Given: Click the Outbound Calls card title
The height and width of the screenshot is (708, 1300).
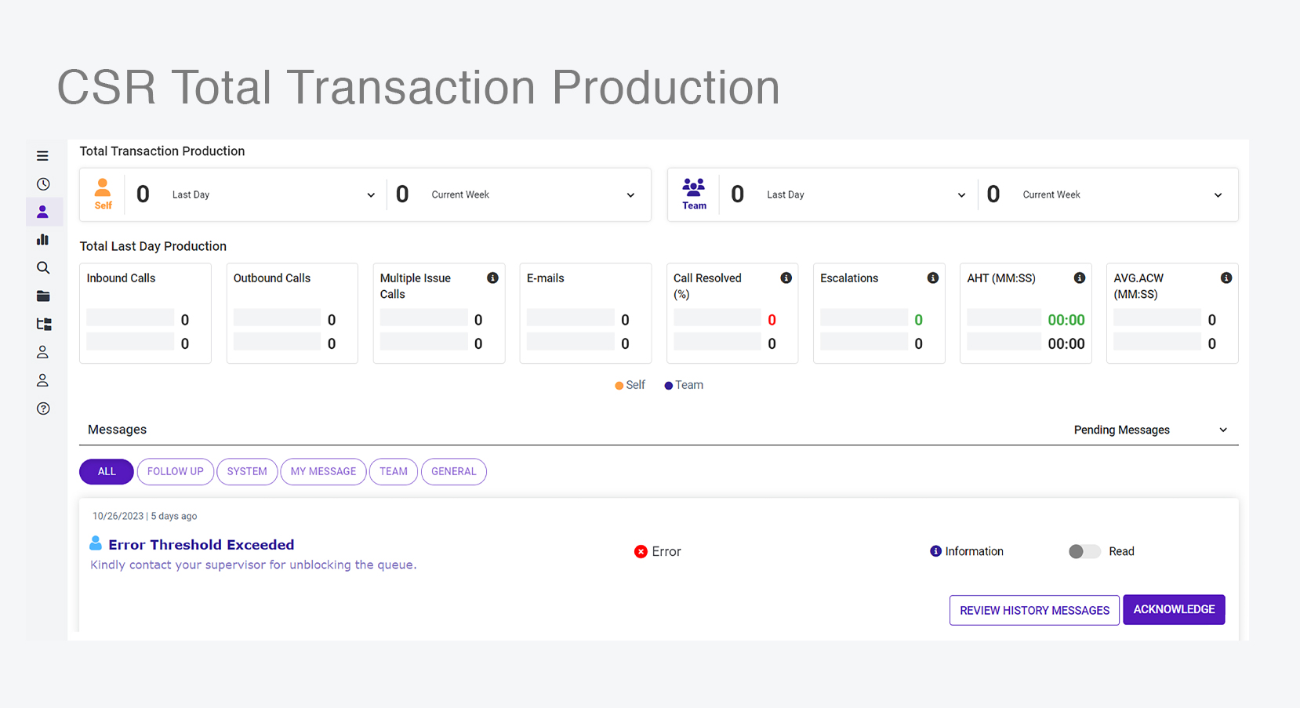Looking at the screenshot, I should [x=272, y=278].
